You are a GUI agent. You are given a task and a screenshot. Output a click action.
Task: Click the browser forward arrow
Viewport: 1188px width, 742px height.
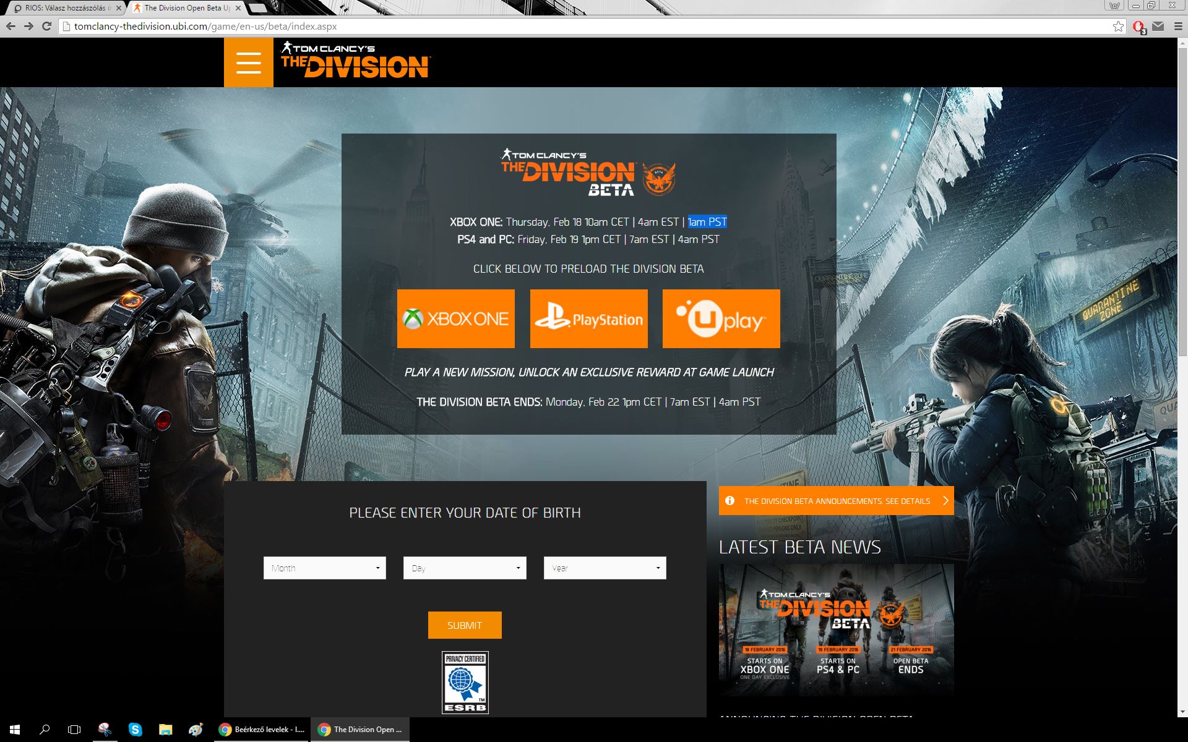pos(28,26)
